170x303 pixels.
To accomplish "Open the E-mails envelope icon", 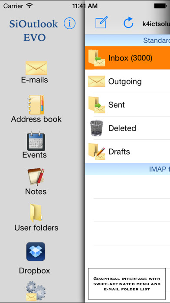I will pyautogui.click(x=36, y=68).
